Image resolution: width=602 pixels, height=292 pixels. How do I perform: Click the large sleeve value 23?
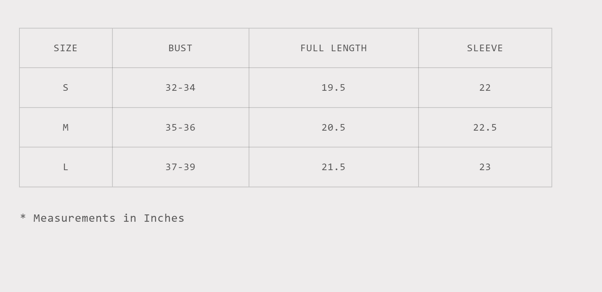(x=485, y=167)
